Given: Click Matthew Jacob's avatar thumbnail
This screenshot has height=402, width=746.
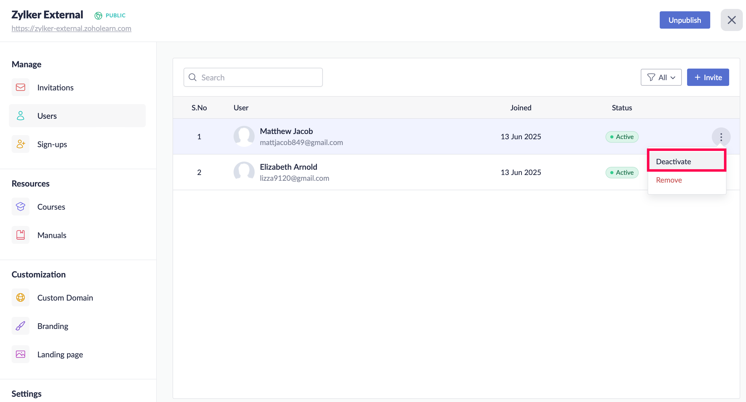Looking at the screenshot, I should click(x=244, y=137).
